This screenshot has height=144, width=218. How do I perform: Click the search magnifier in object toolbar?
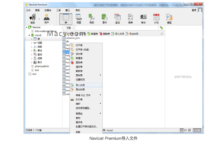pos(162,34)
